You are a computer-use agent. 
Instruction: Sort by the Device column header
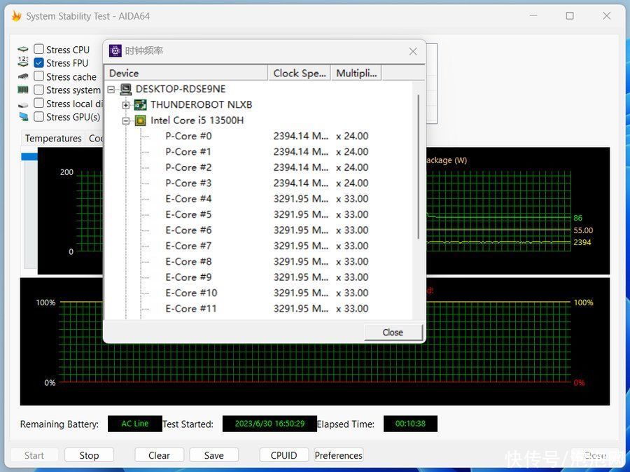click(185, 73)
